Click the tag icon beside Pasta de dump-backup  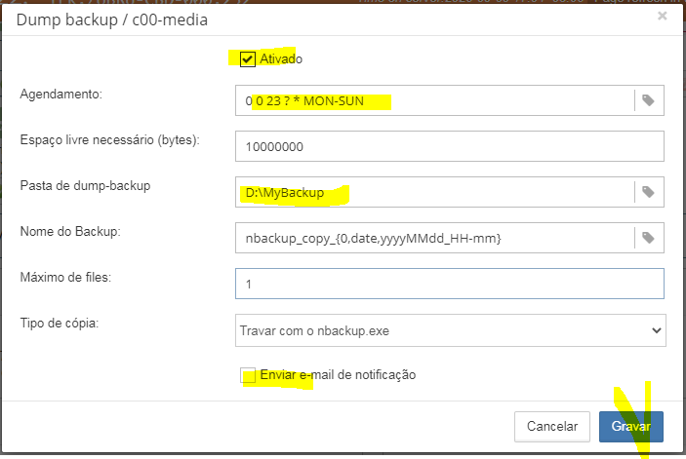point(648,192)
